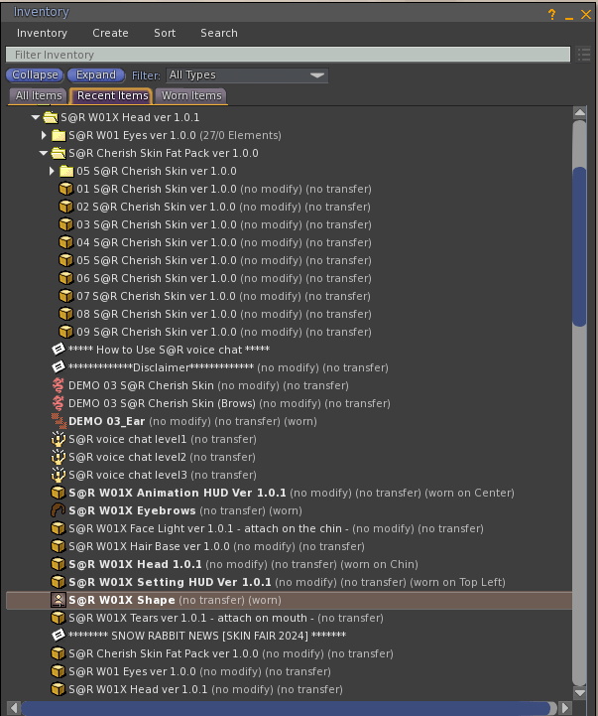The image size is (598, 716).
Task: Click the S@R W01X Shape body icon
Action: coord(59,600)
